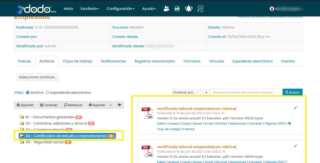Go to Inicio in the navbar
The height and width of the screenshot is (163, 320).
[x=68, y=9]
